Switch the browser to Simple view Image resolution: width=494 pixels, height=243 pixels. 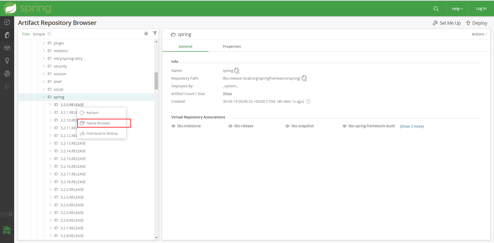point(39,34)
